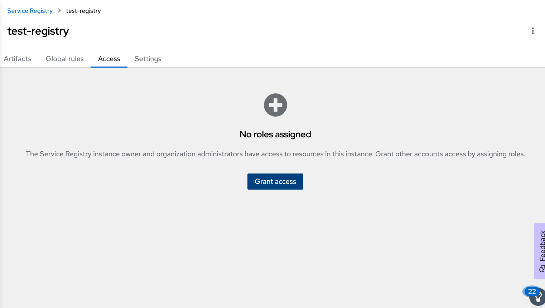
Task: Click the plus circle icon above No roles assigned
Action: pyautogui.click(x=275, y=105)
